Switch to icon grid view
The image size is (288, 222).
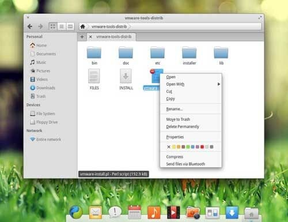tap(53, 27)
